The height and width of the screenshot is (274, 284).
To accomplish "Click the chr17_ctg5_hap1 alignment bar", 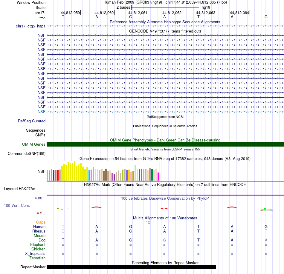I will [165, 26].
